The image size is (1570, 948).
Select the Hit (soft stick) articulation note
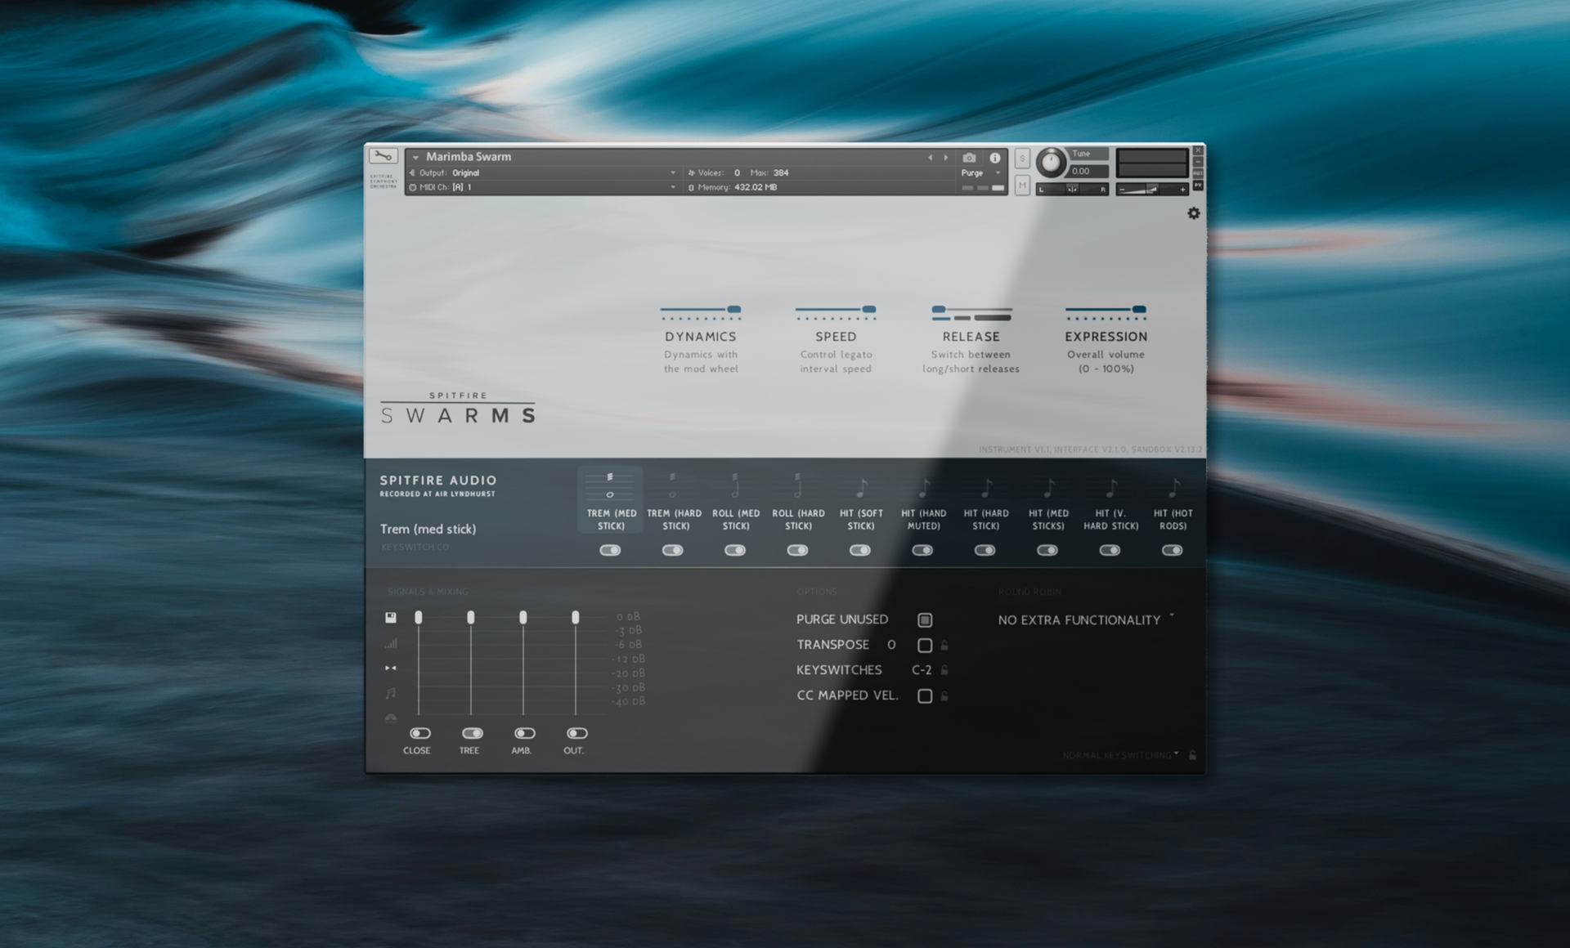point(861,489)
